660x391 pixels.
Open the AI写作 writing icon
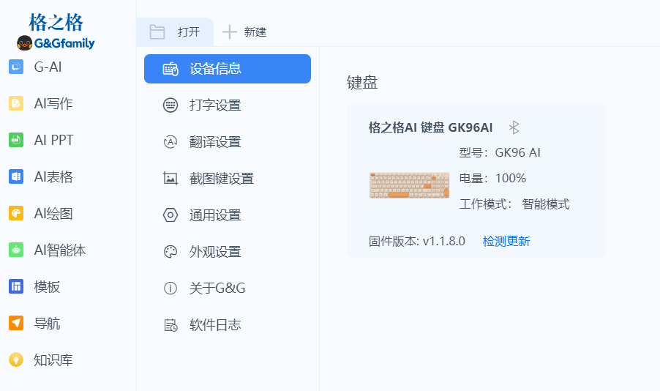tap(16, 103)
